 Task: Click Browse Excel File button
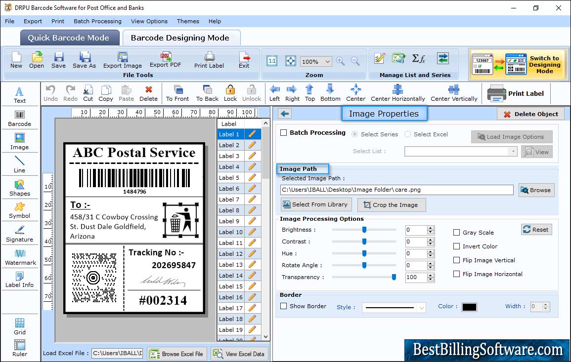177,354
